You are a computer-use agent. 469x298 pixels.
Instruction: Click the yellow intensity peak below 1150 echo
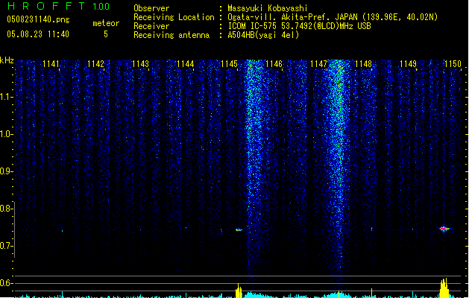click(444, 288)
